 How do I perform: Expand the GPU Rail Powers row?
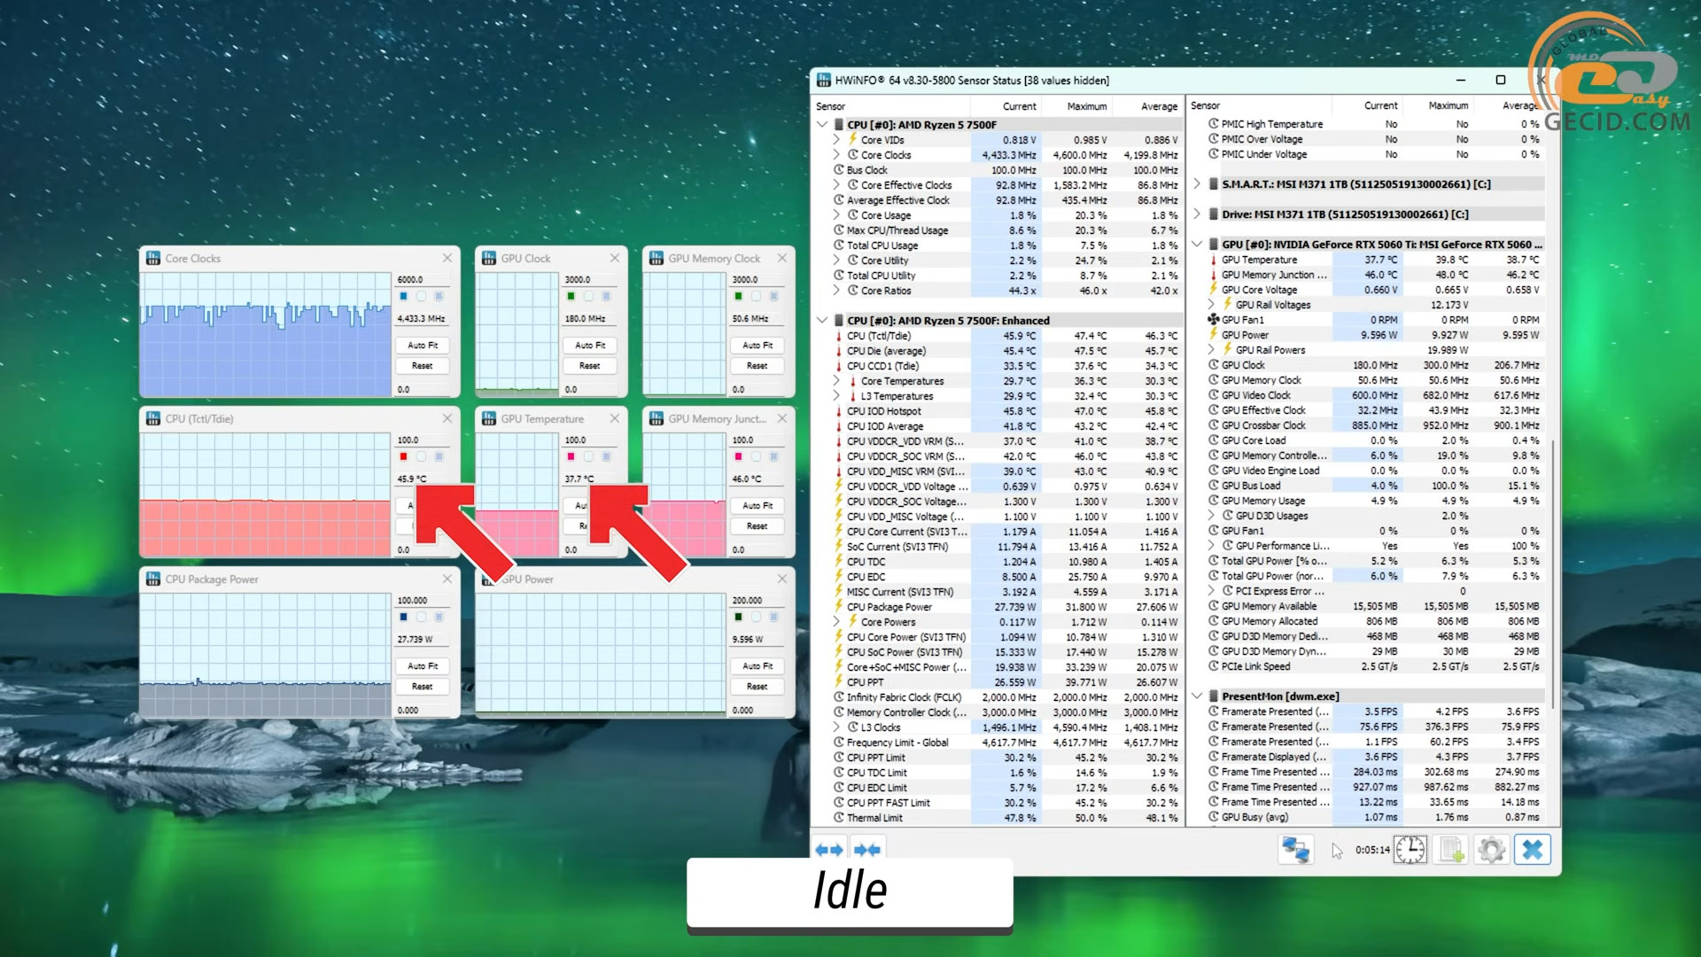[x=1212, y=350]
